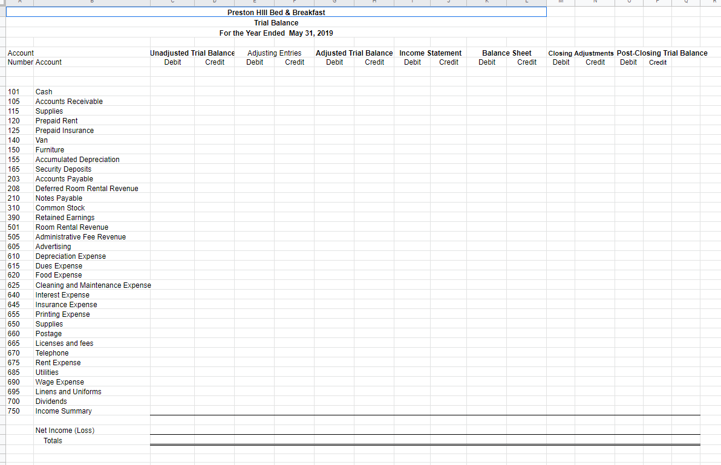Viewport: 721px width, 465px height.
Task: Select the cell containing "Cash"
Action: (42, 91)
